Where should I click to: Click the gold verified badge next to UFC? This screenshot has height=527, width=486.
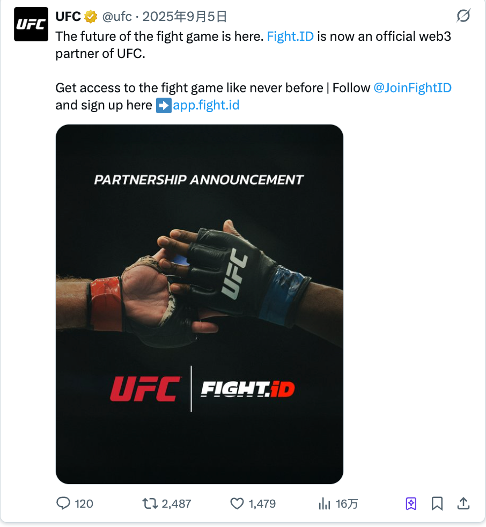[90, 17]
